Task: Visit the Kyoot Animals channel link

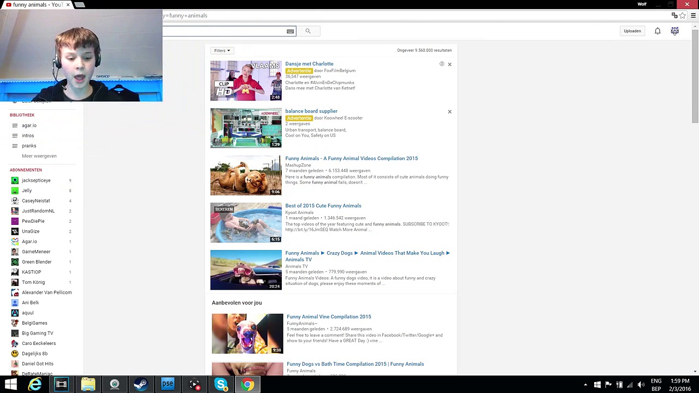Action: 299,213
